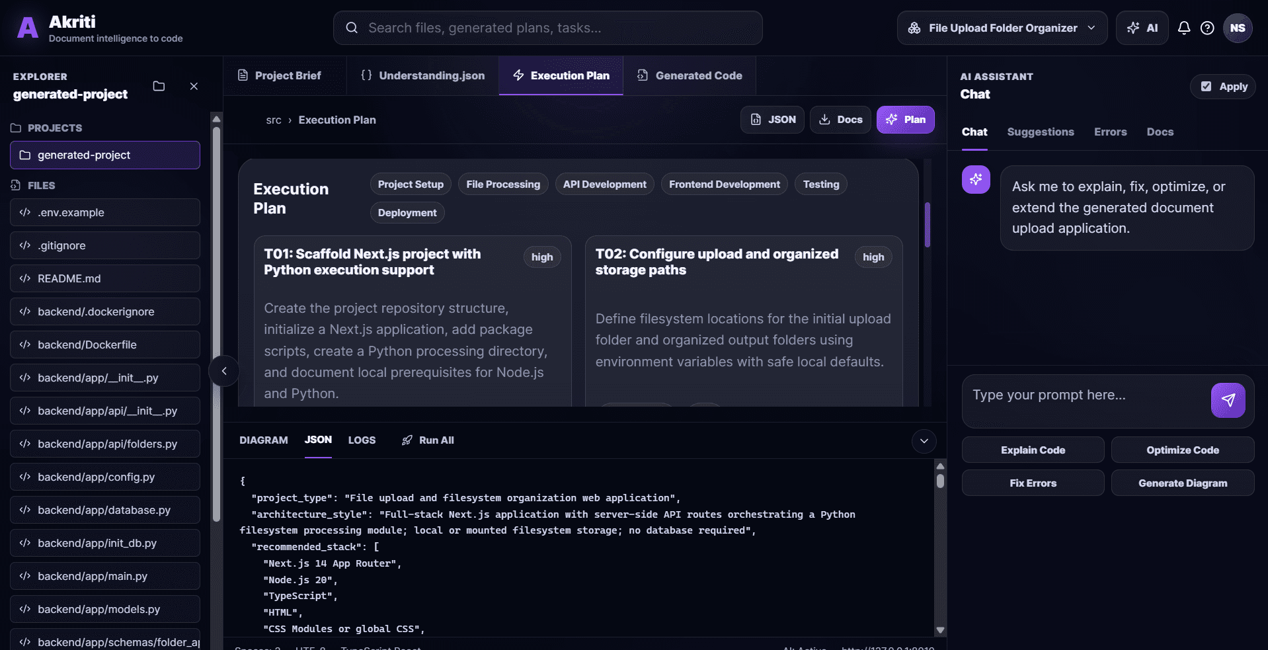Click the JSON export button
Screen dimensions: 1268x650
click(772, 120)
